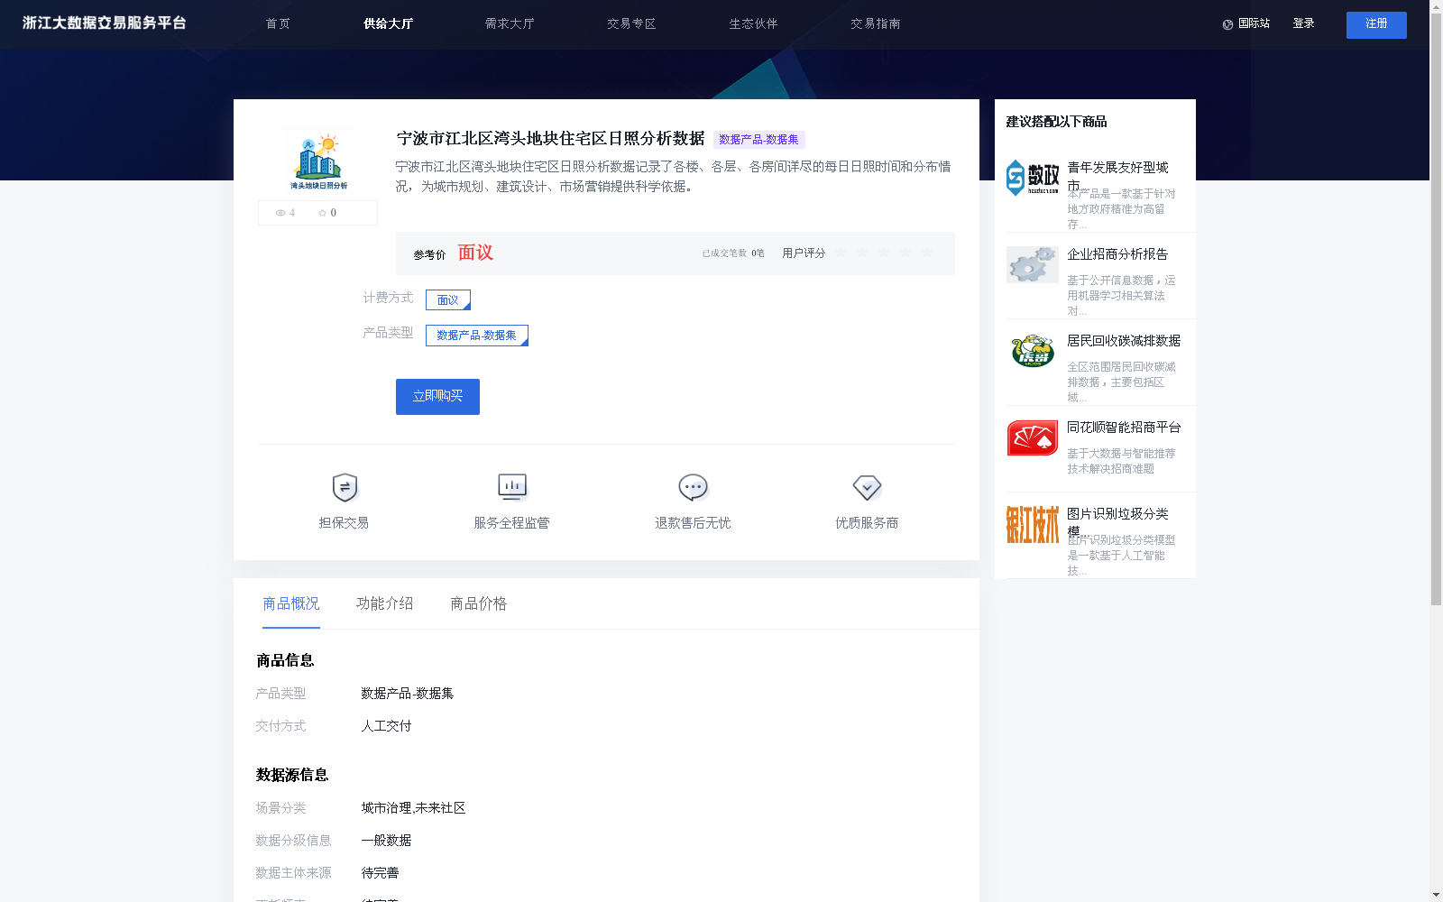Click the third user rating star

click(884, 253)
